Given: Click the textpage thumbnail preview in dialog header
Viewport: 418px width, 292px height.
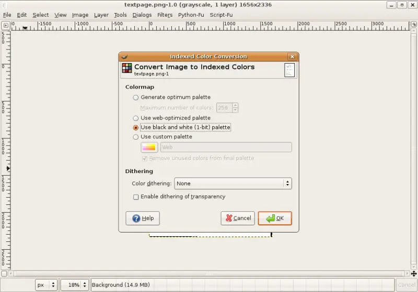Looking at the screenshot, I should (x=289, y=70).
